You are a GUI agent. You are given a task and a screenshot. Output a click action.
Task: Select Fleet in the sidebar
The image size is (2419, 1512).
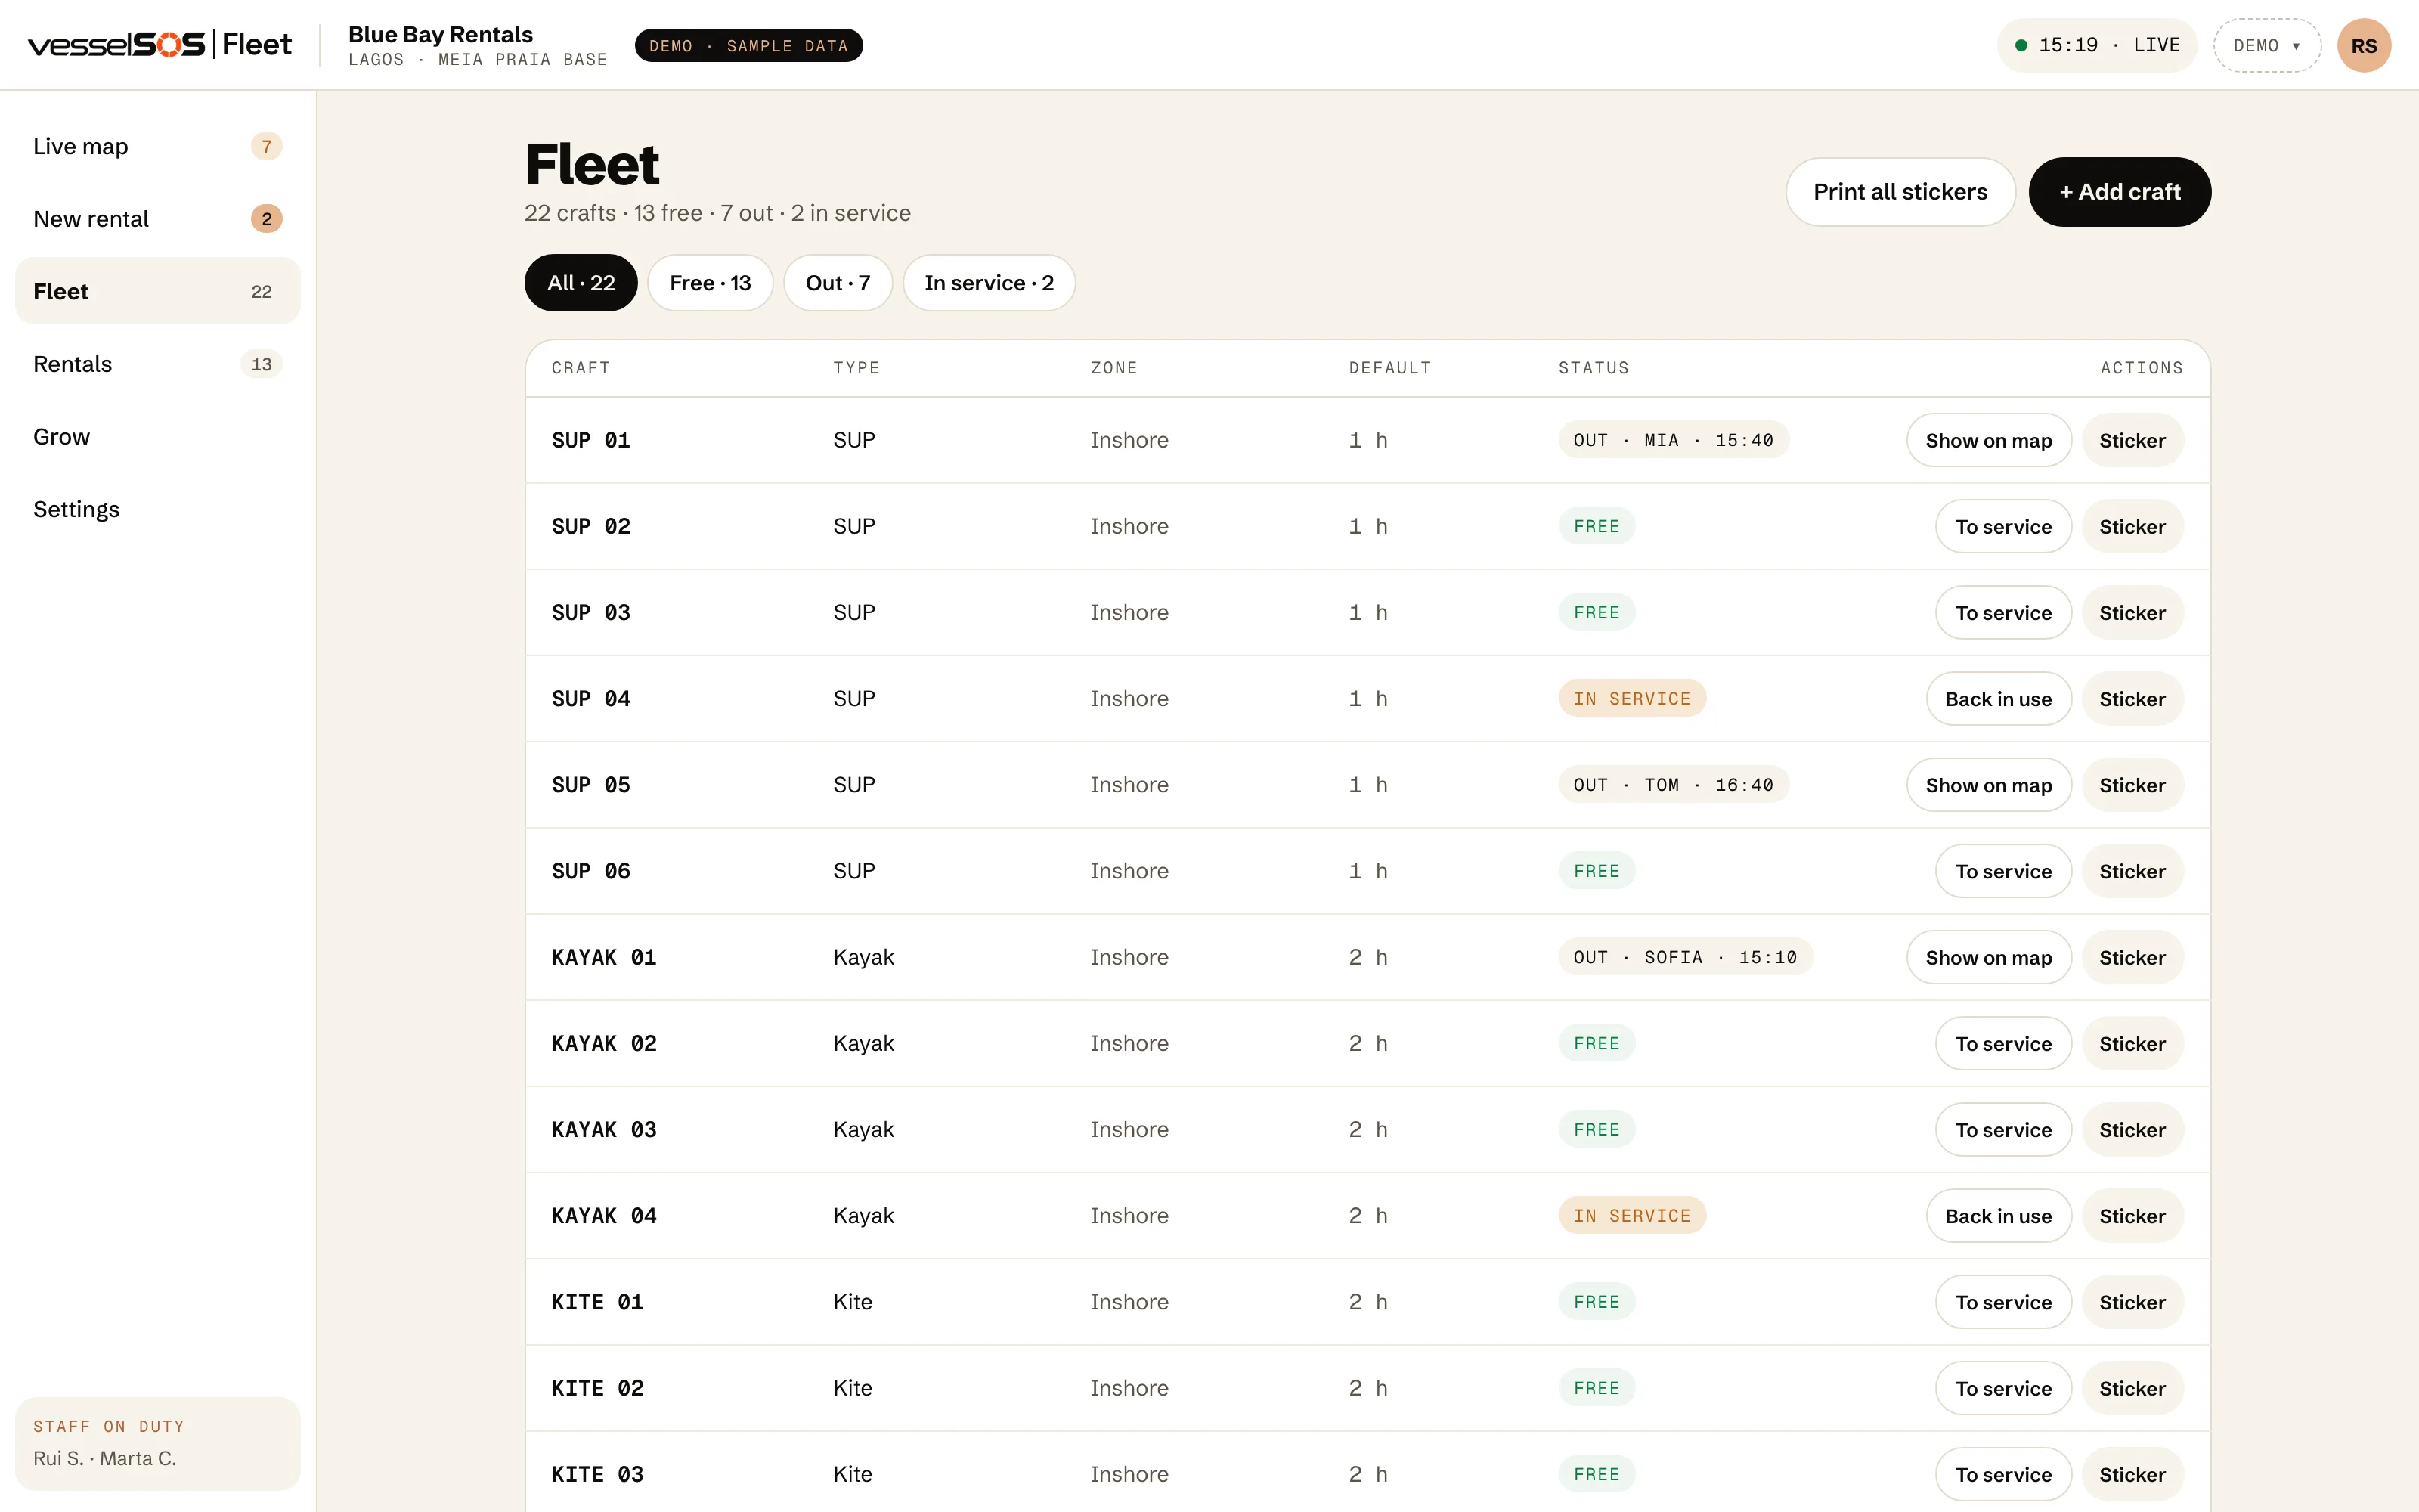click(x=158, y=291)
